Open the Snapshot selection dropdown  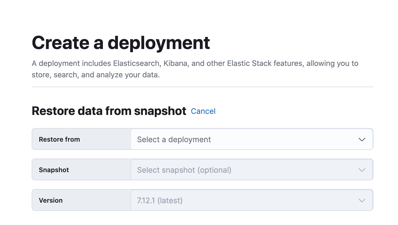[251, 170]
